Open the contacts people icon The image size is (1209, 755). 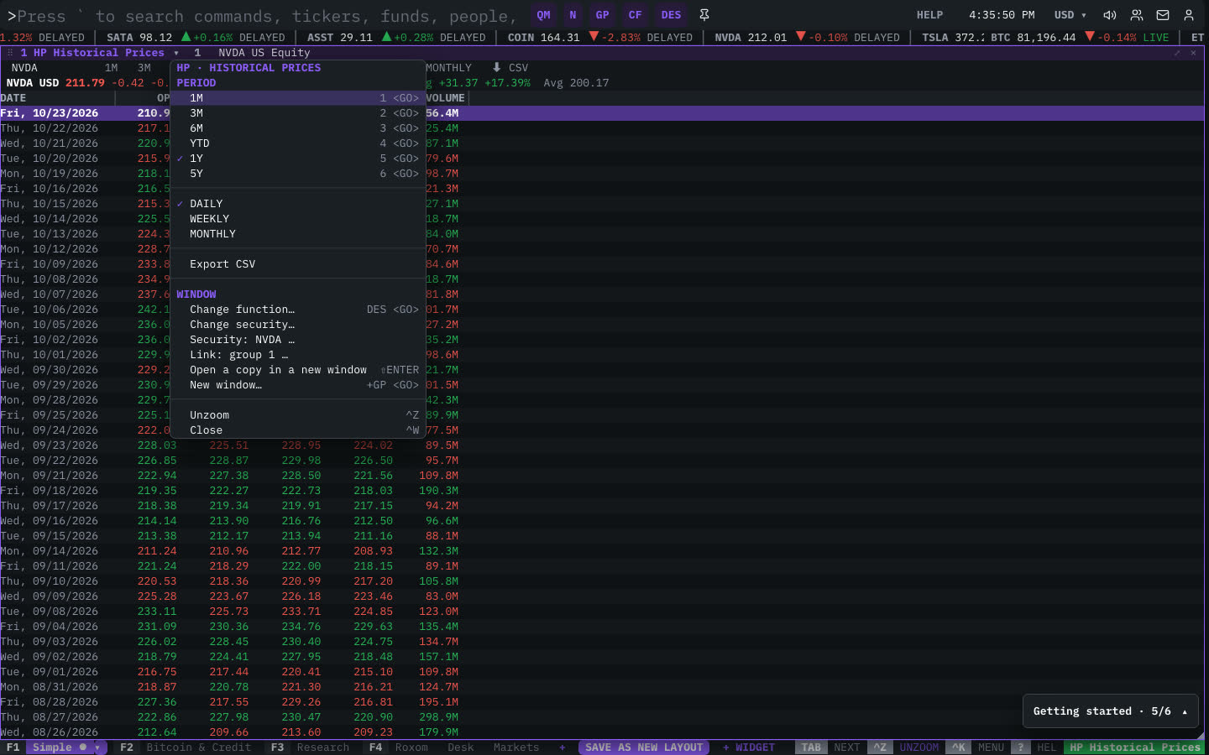click(x=1137, y=15)
